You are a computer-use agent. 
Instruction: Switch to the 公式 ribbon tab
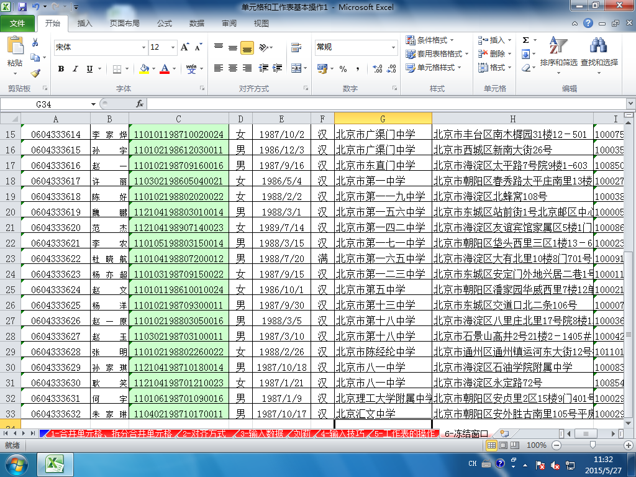pyautogui.click(x=164, y=24)
